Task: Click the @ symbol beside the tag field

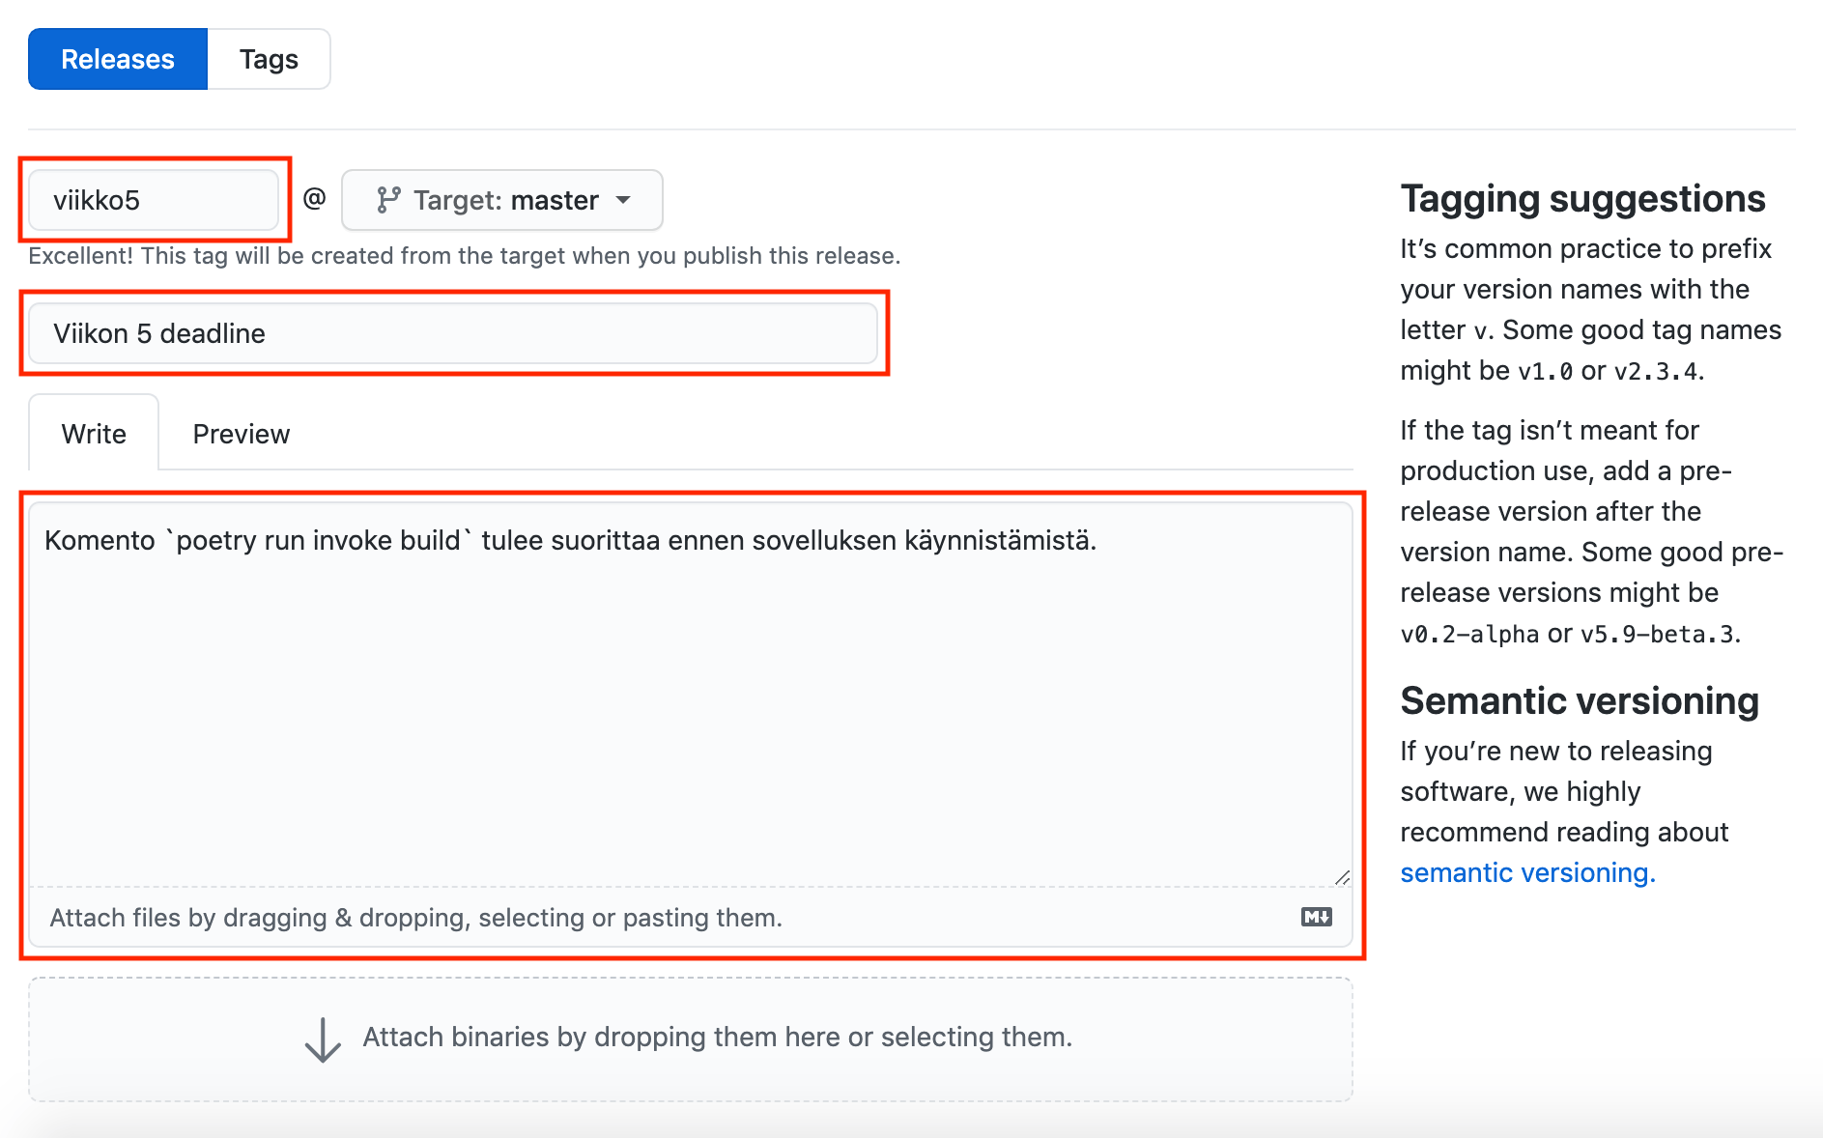Action: click(314, 199)
